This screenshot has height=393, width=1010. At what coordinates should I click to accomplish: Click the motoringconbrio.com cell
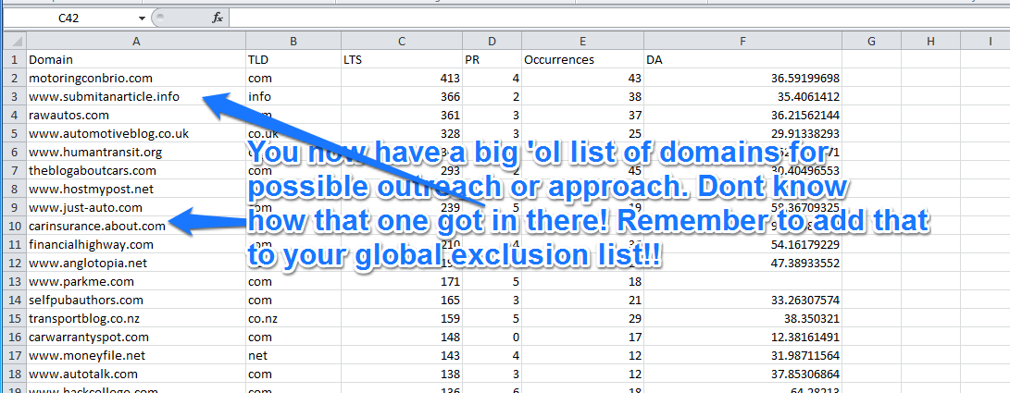pyautogui.click(x=136, y=78)
